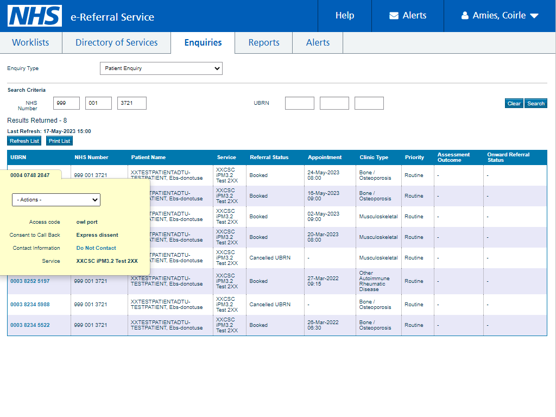Click appointment '20-Mar-2023 08:00'
The width and height of the screenshot is (556, 417).
323,237
